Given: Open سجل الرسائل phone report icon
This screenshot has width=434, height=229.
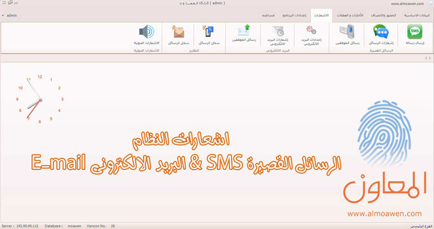Looking at the screenshot, I should click(x=209, y=35).
